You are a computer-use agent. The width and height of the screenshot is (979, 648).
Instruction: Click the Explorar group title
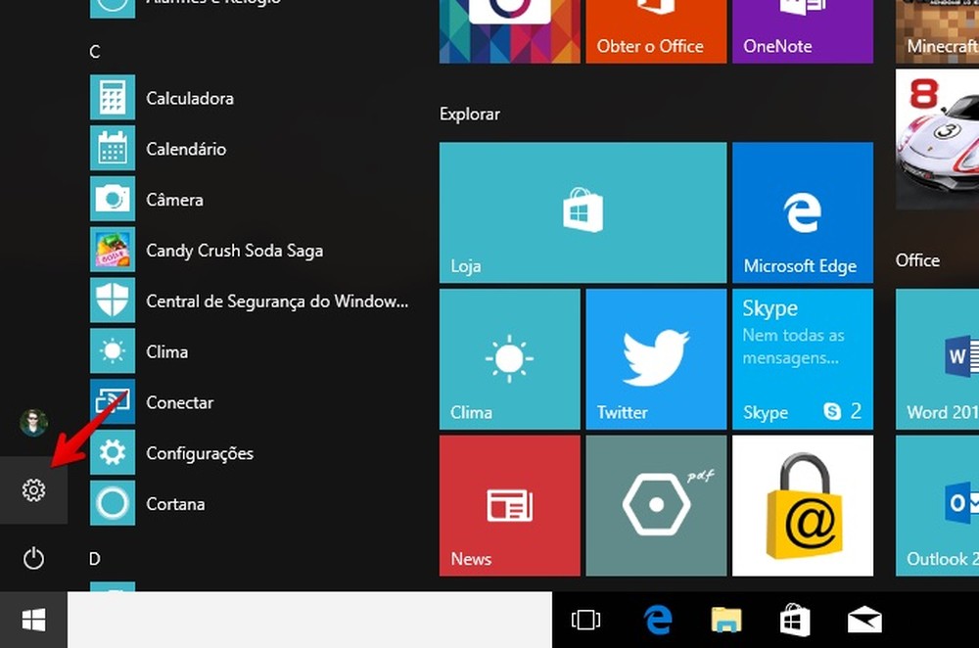click(x=470, y=114)
